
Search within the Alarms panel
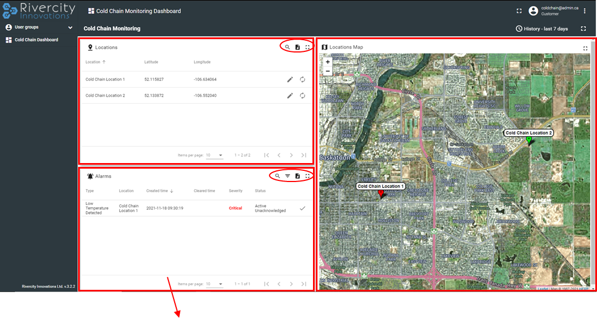click(277, 176)
